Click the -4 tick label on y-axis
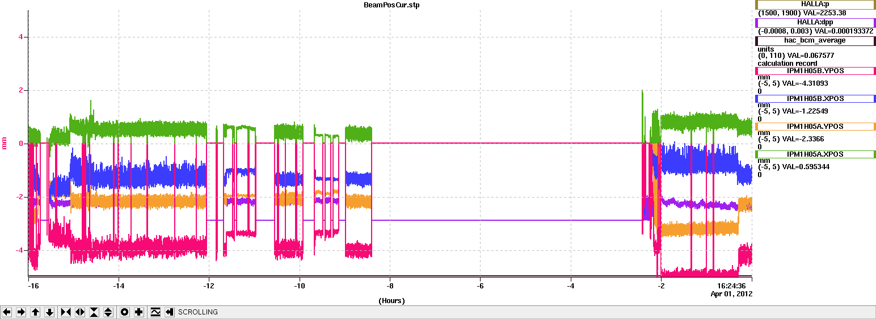The width and height of the screenshot is (876, 319). click(19, 250)
